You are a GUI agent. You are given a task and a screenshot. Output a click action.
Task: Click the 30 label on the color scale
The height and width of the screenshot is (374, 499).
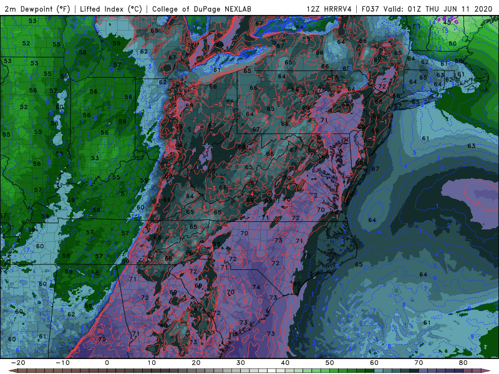click(x=241, y=363)
